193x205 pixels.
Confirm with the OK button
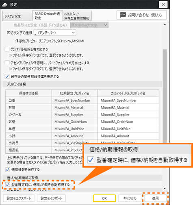click(104, 198)
